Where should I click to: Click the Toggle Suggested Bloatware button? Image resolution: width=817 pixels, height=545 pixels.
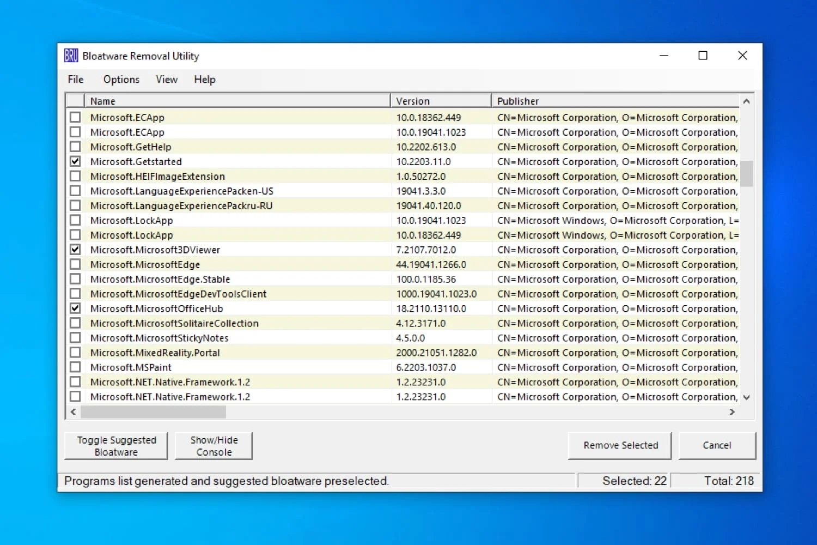click(116, 446)
